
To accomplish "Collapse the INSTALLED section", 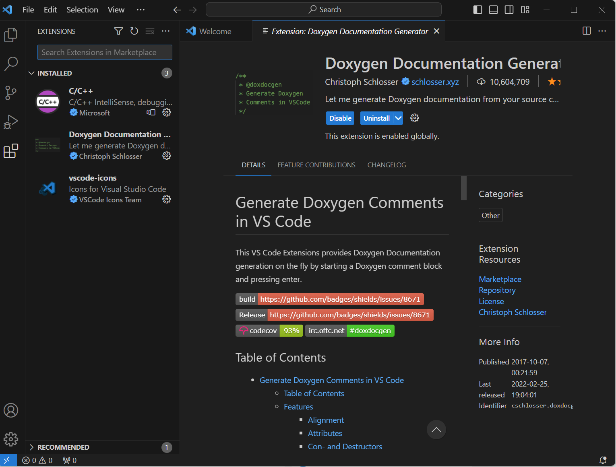I will 102,73.
